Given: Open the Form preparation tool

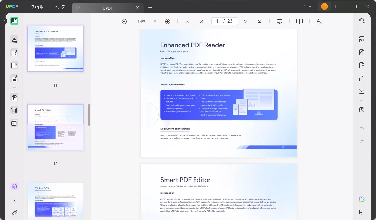Looking at the screenshot, I should pyautogui.click(x=14, y=65).
